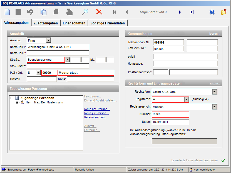Open search with the magnifying glass icon
Viewport: 231px width, 173px height.
click(x=85, y=12)
